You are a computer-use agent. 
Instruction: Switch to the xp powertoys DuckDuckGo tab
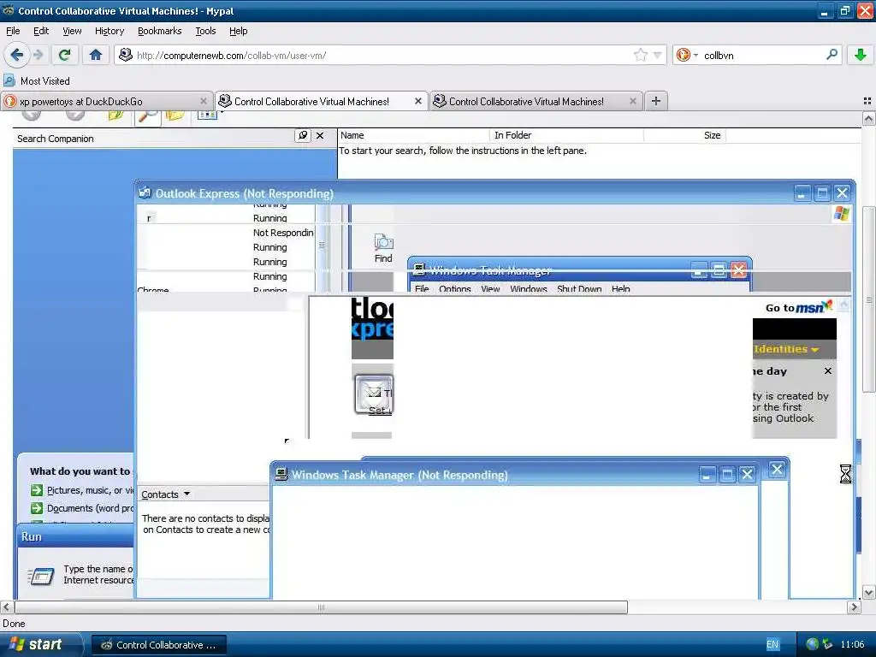[106, 101]
